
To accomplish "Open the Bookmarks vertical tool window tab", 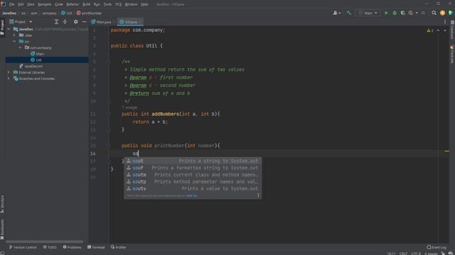I will (2, 229).
